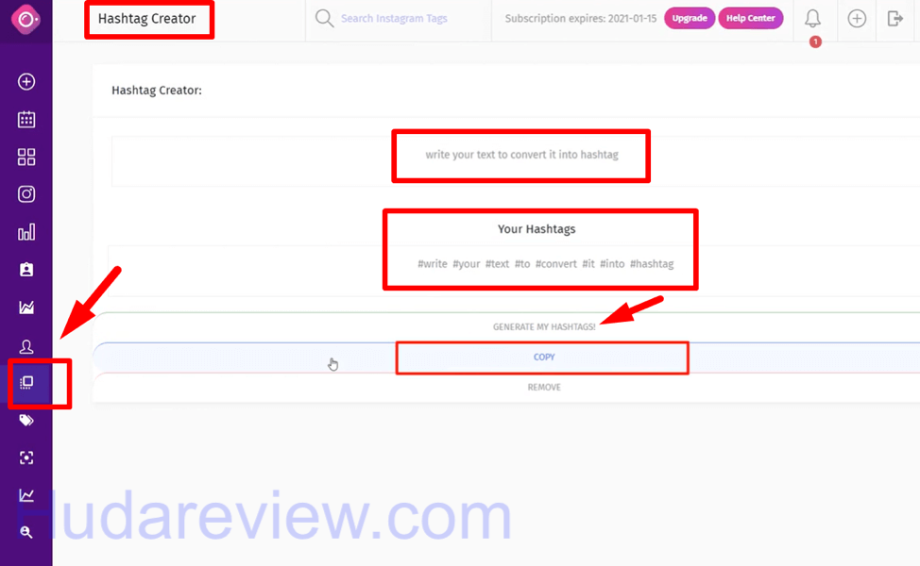Screen dimensions: 920x566
Task: Open the line graph growth icon
Action: (x=26, y=495)
